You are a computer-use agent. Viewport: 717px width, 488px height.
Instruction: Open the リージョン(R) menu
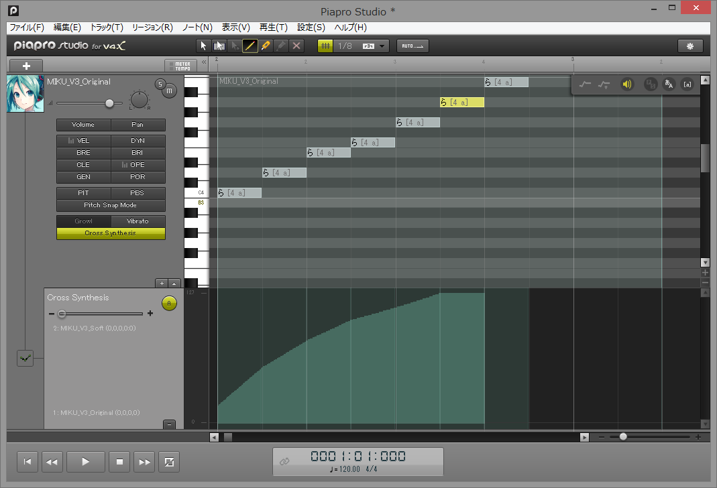152,27
